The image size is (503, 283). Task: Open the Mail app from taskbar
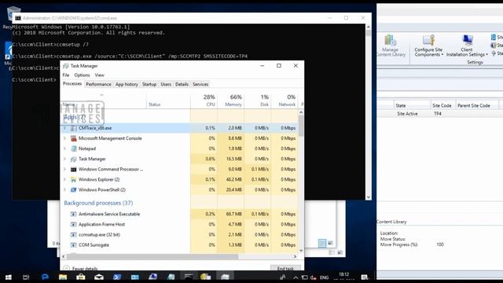pos(99,277)
